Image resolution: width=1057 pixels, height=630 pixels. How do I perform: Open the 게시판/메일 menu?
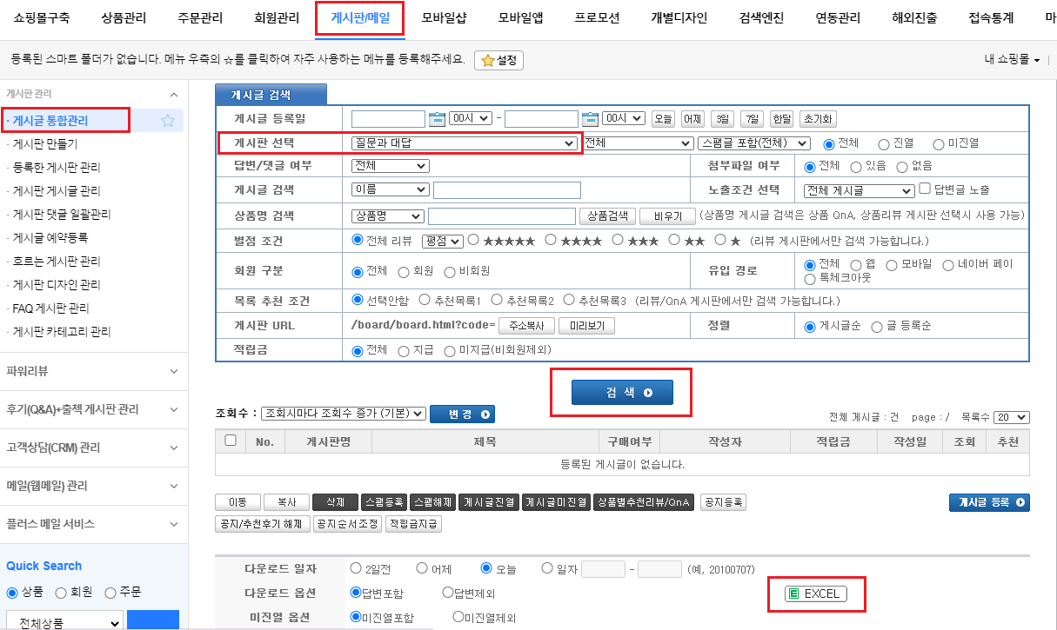coord(360,17)
